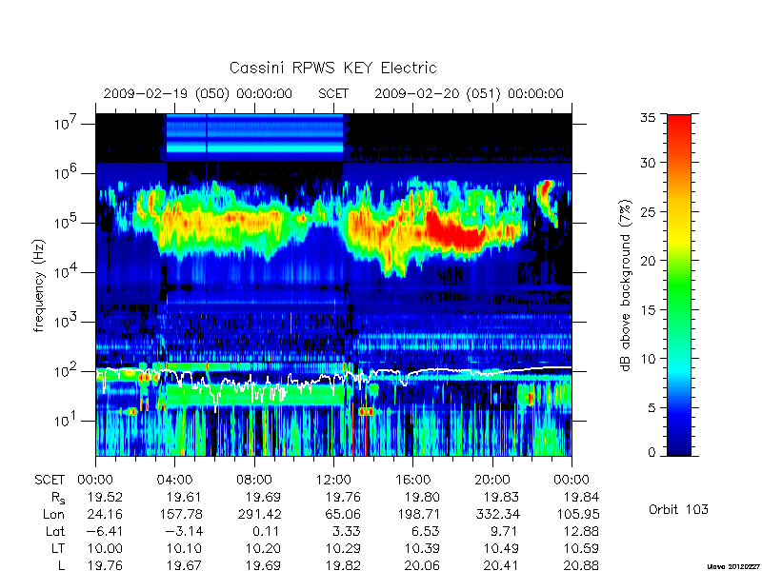This screenshot has width=762, height=571.
Task: Click the 08:00 time tick label
Action: click(254, 480)
